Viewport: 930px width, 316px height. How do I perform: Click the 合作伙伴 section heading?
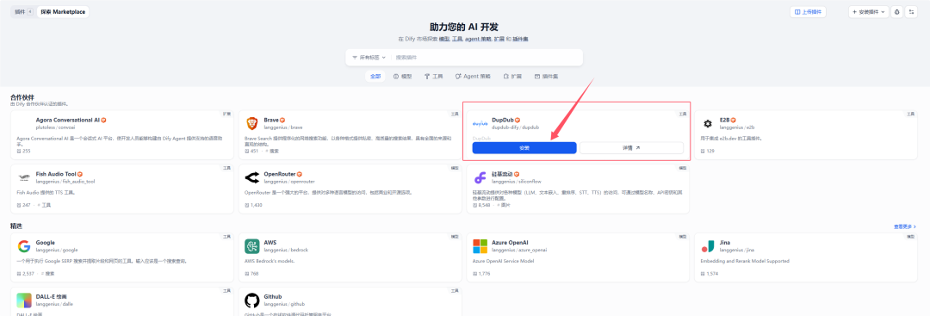click(x=22, y=97)
